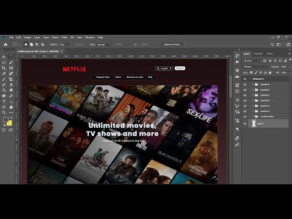Screen dimensions: 292x219
Task: Open the History panel icon
Action: (237, 56)
